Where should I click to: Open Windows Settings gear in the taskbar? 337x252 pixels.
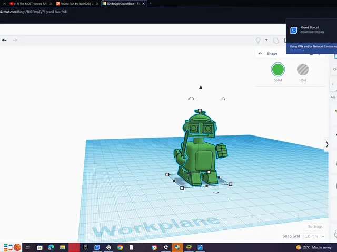point(166,247)
